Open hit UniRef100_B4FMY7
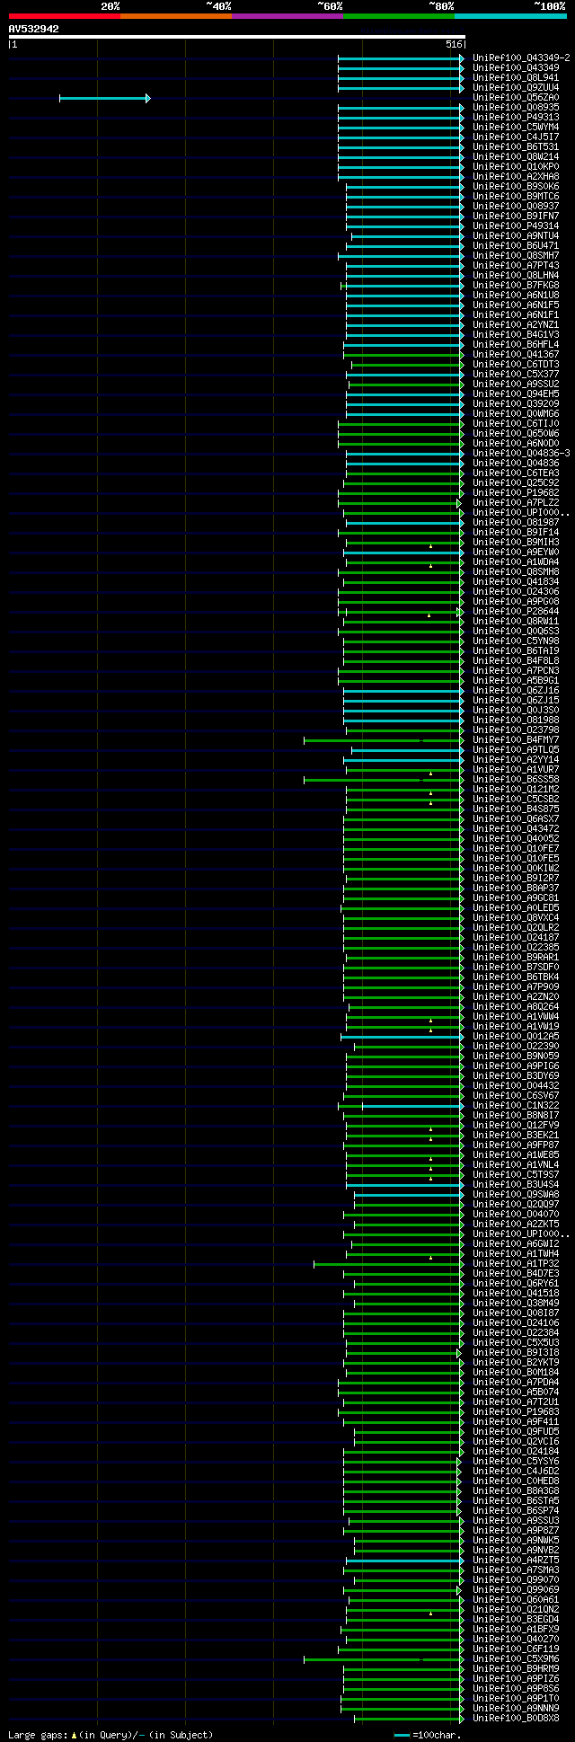 [516, 740]
